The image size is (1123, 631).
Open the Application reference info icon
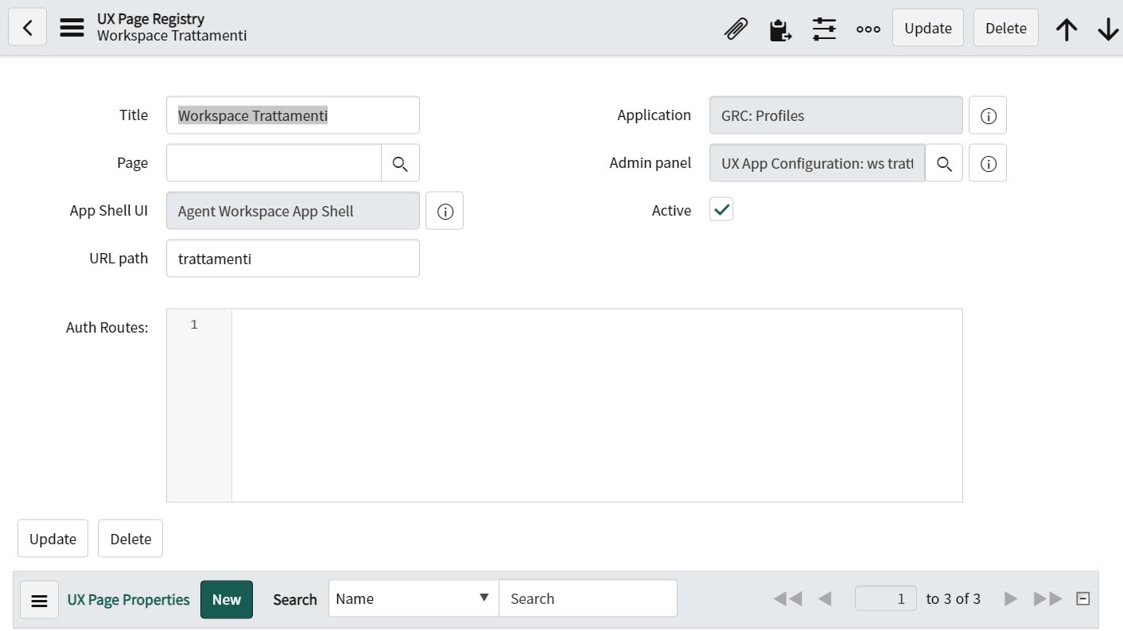[987, 115]
